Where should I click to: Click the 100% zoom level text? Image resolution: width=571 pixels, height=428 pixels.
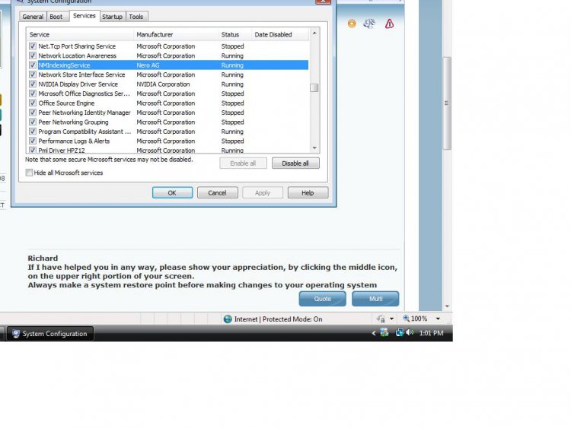(419, 319)
